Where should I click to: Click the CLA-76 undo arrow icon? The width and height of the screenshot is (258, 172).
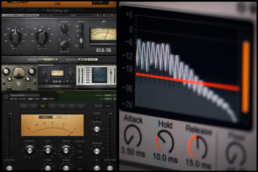click(42, 15)
